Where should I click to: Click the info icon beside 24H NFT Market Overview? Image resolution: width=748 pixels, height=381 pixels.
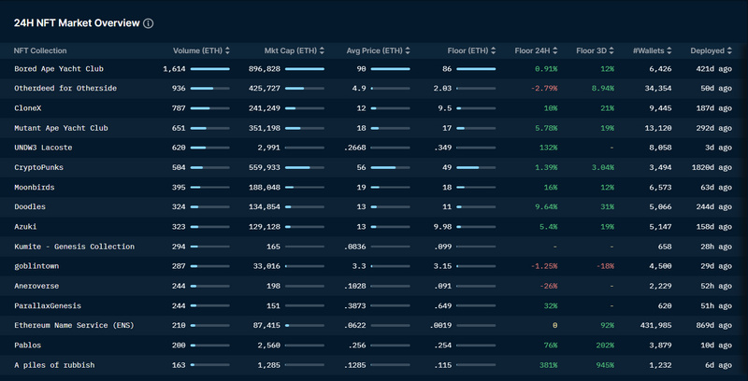pos(149,22)
